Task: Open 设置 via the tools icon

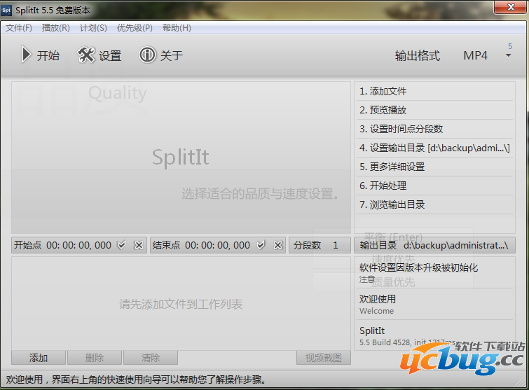Action: (86, 55)
